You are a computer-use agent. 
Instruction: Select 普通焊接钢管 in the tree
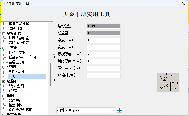[19, 43]
